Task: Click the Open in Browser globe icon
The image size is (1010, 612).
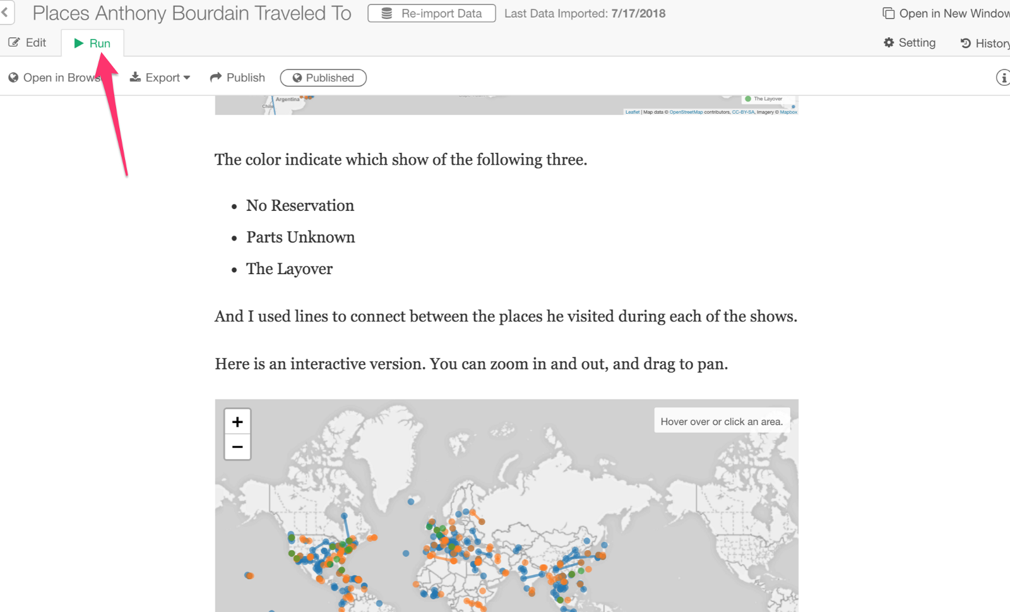Action: 13,78
